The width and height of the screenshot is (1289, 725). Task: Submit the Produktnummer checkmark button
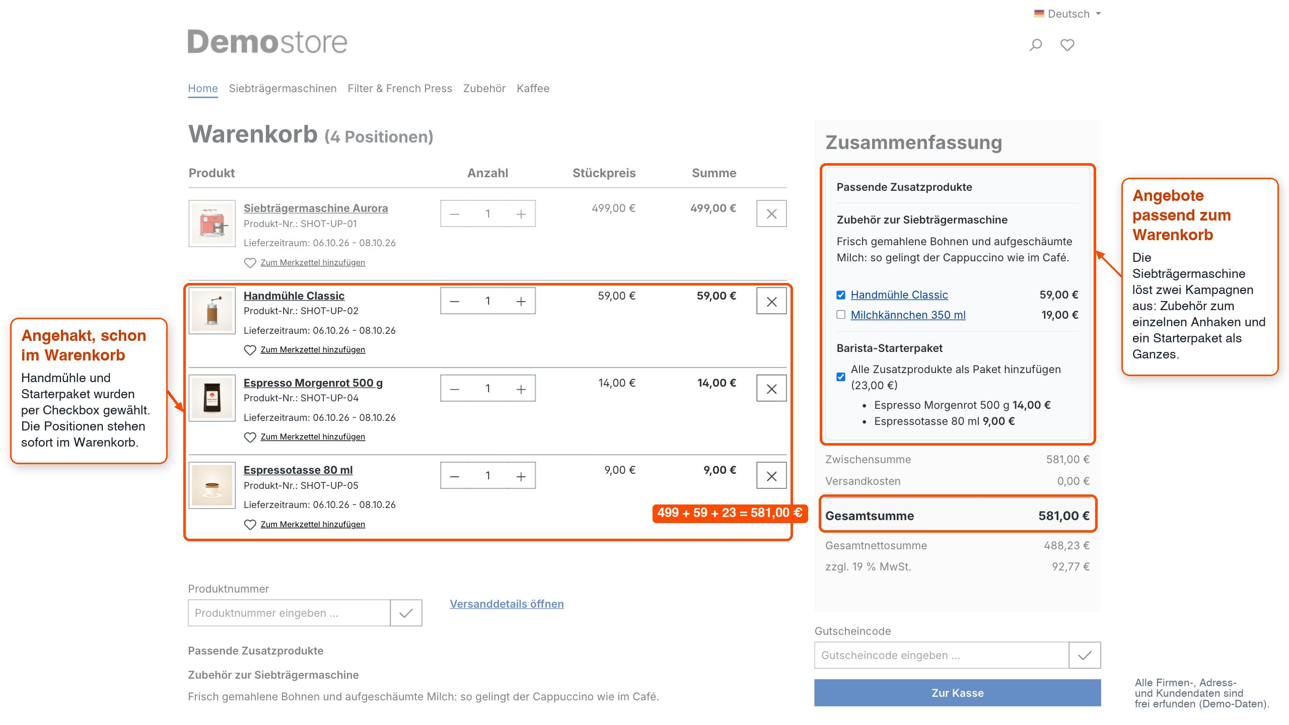tap(406, 613)
